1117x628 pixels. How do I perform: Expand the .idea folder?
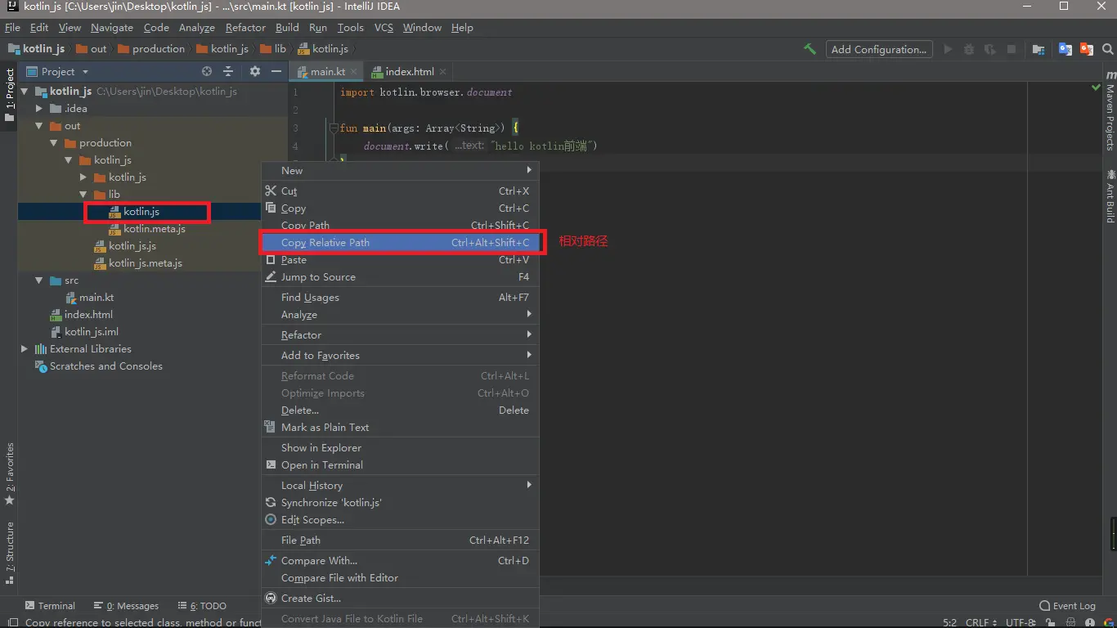point(39,108)
